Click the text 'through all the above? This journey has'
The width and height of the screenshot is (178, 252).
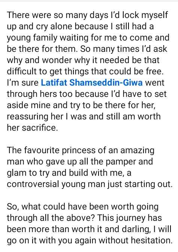tap(84, 218)
